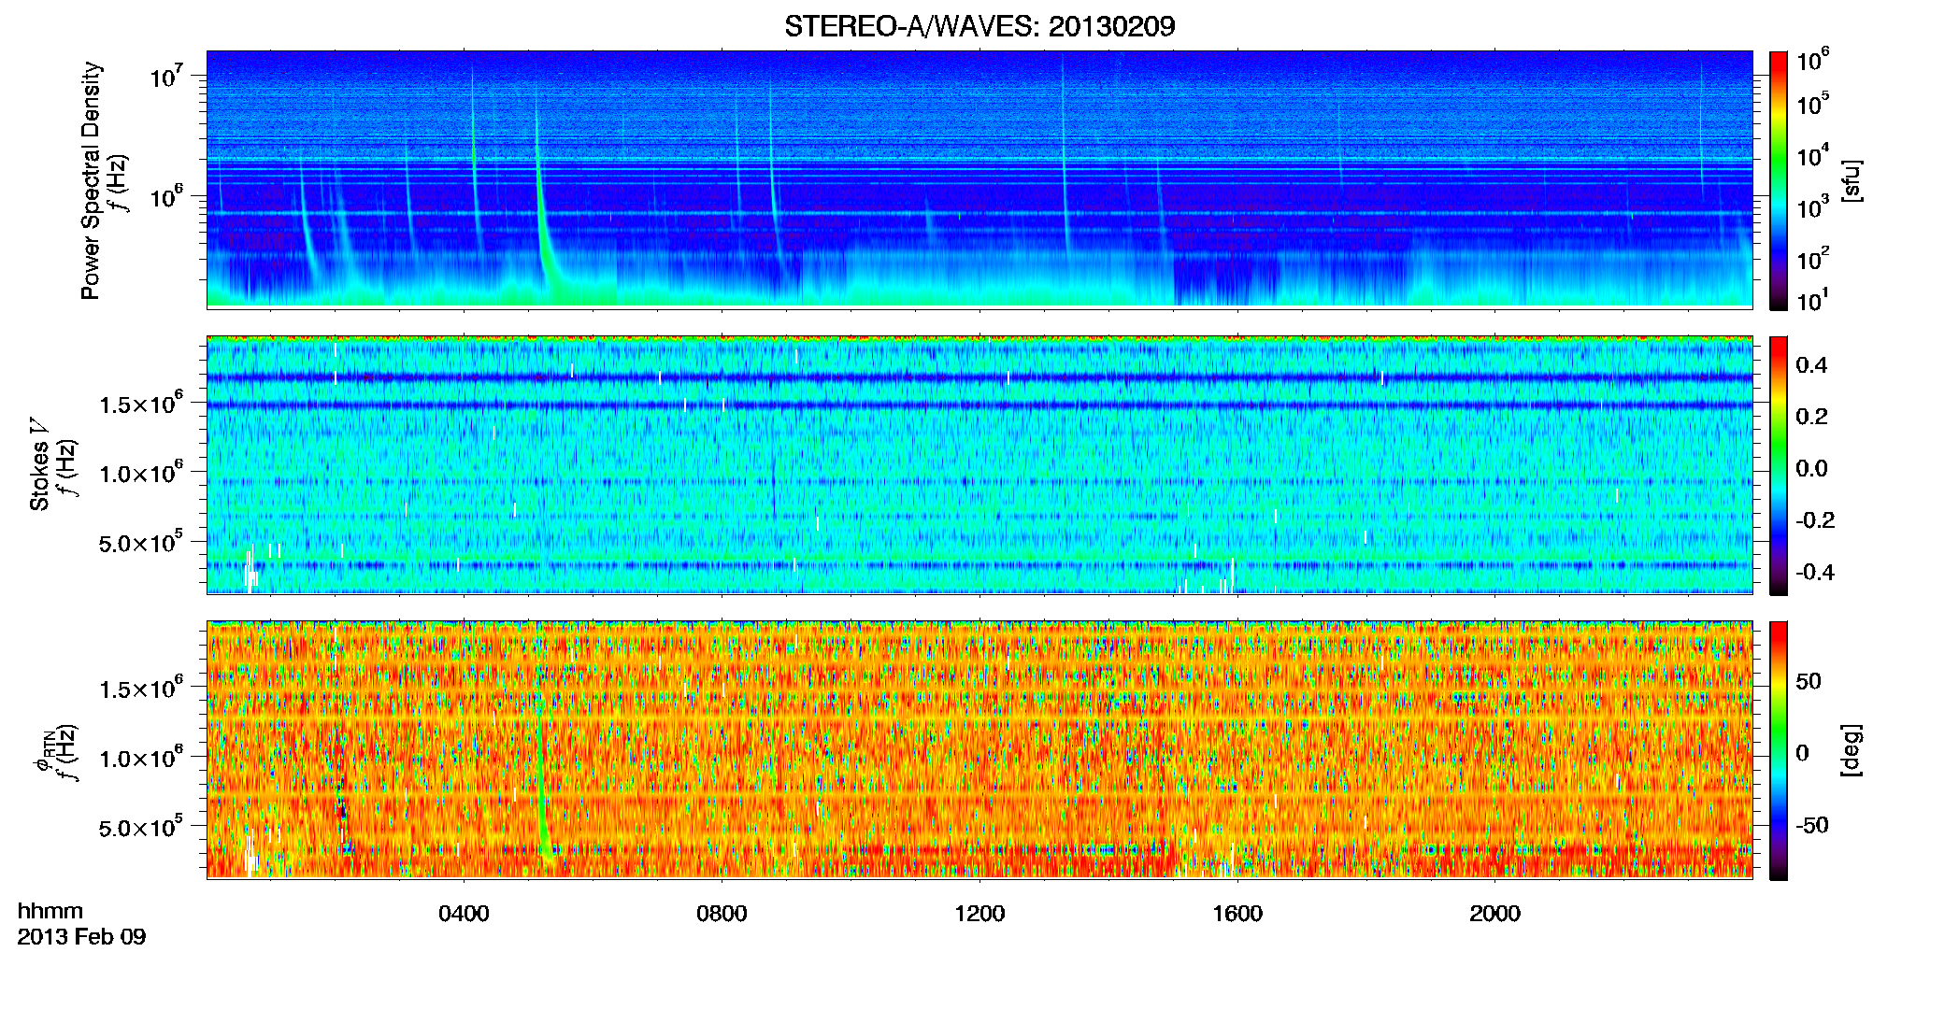Select the 1.5×10^6 tick of the Stokes V panel

click(x=140, y=404)
